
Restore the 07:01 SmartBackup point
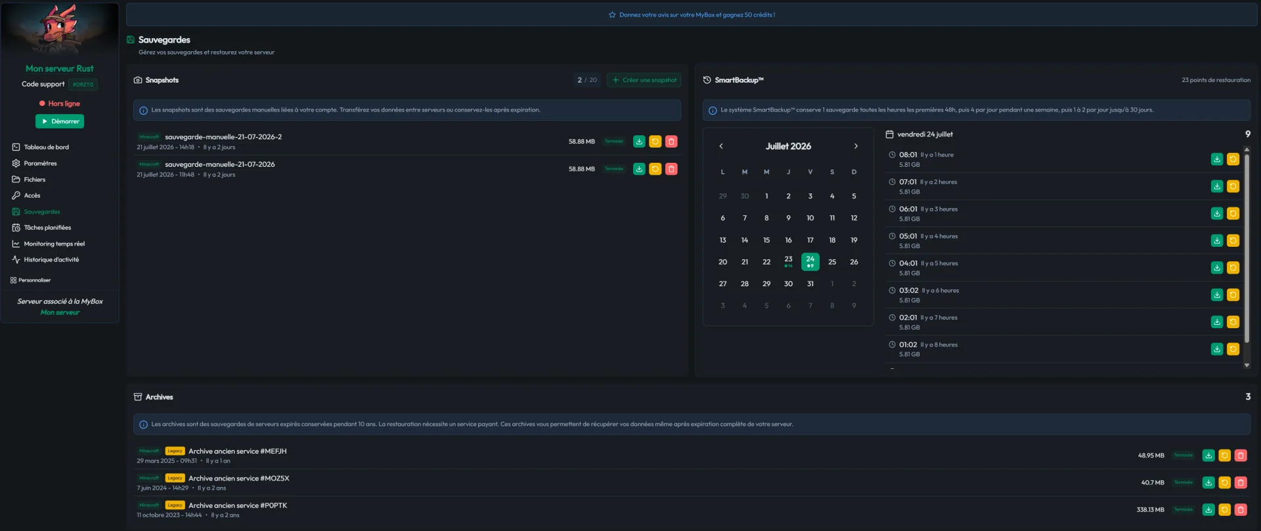click(1233, 186)
